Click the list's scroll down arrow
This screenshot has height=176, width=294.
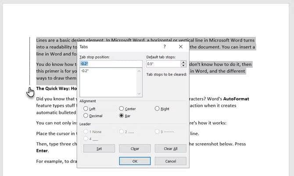coord(139,93)
